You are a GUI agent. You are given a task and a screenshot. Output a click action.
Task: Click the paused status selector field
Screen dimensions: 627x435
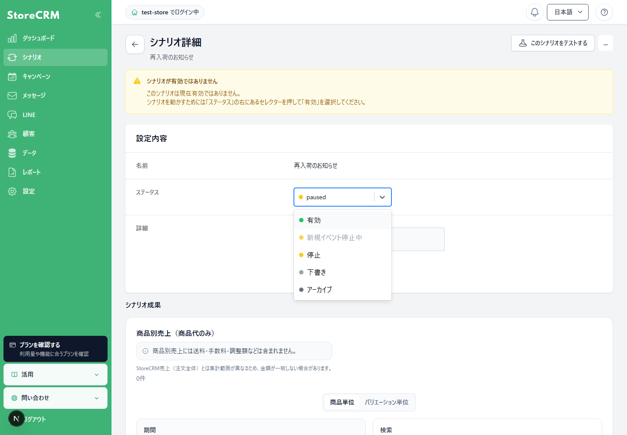tap(343, 197)
